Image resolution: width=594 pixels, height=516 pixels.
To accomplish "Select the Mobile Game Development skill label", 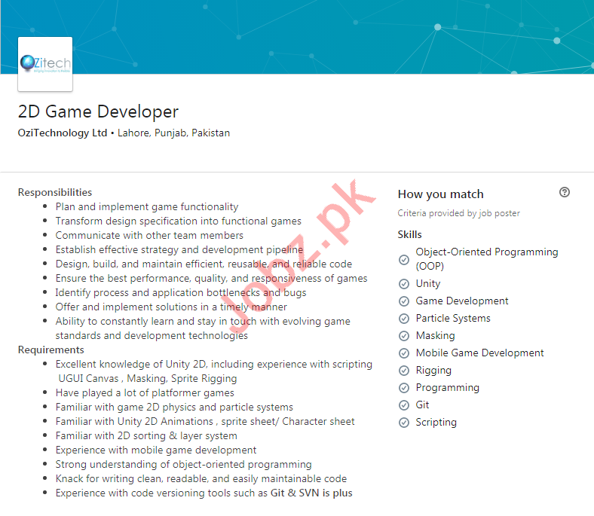I will [479, 353].
